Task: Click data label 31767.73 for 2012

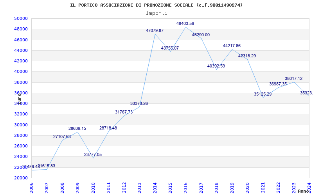Action: (124, 112)
